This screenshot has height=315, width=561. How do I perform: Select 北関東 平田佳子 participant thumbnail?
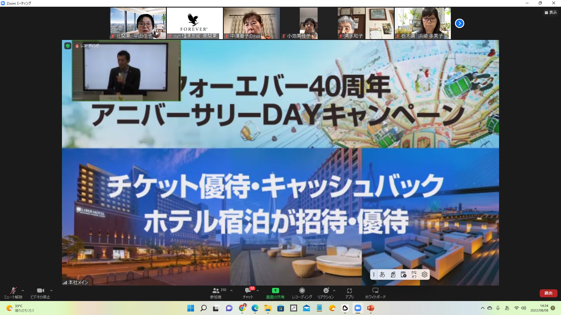click(x=138, y=23)
